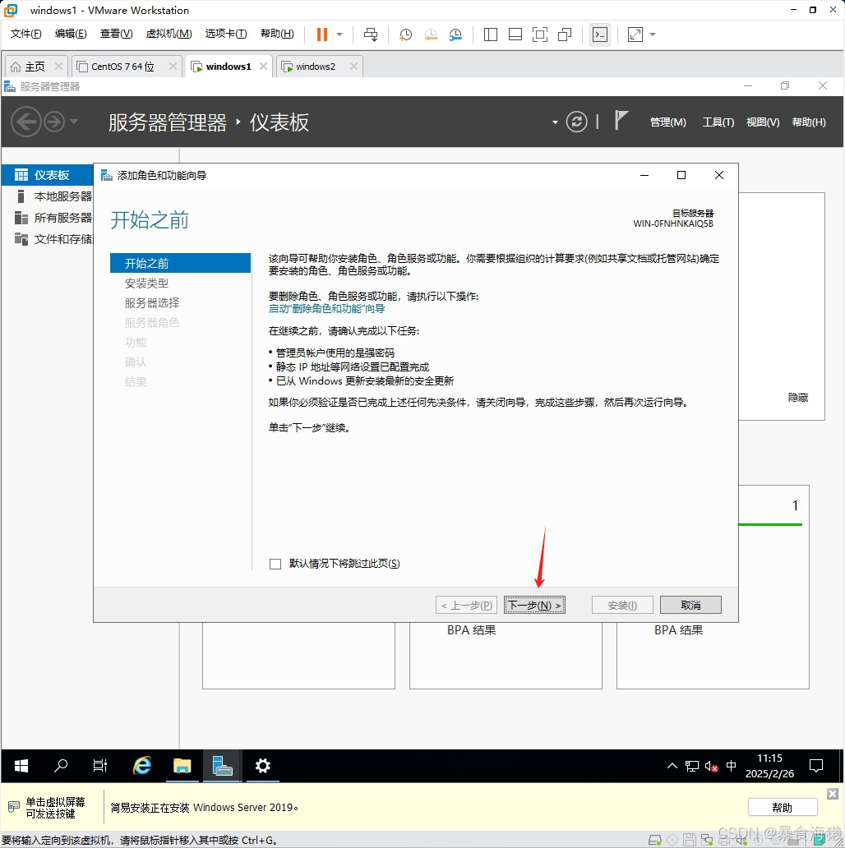The image size is (845, 848).
Task: Click the taskbar search magnifier icon
Action: point(61,766)
